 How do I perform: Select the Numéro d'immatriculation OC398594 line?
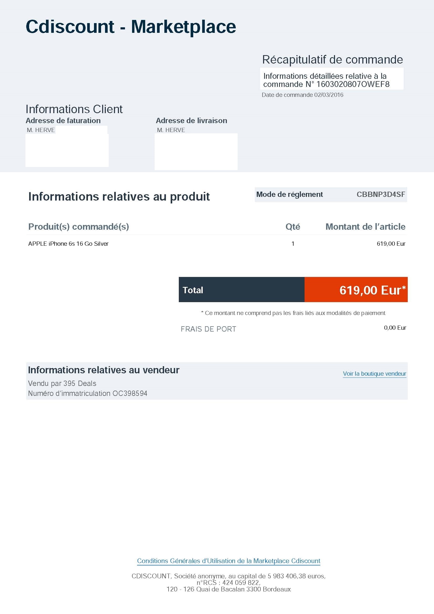click(x=88, y=393)
